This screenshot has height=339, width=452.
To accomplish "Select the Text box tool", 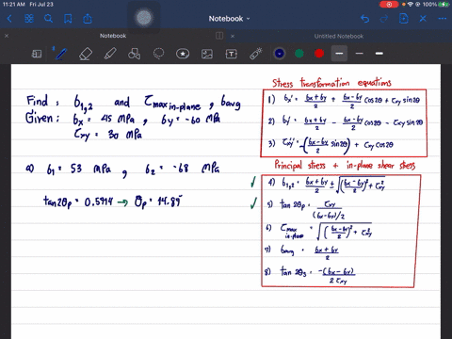I will pyautogui.click(x=232, y=54).
